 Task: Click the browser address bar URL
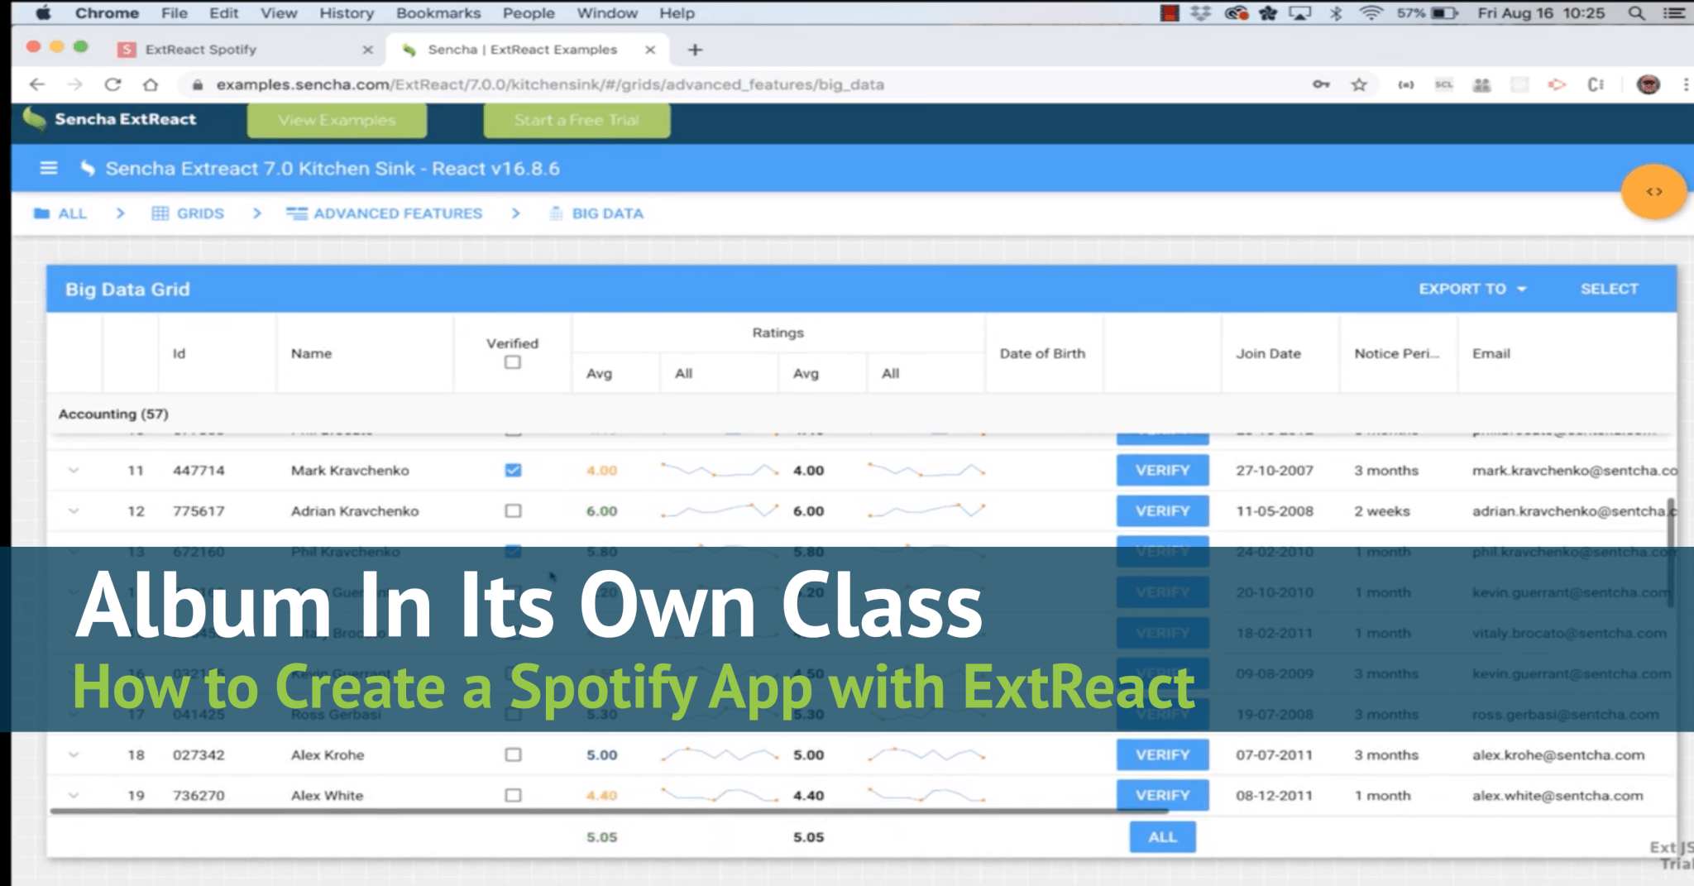(x=550, y=84)
